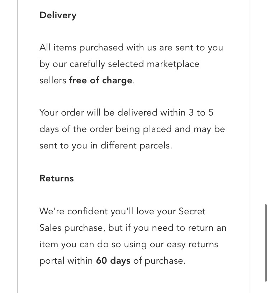Click the word "sellers"

53,80
